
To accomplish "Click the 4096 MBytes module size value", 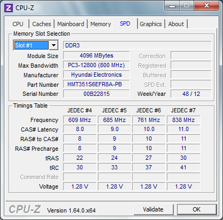I will coord(96,55).
